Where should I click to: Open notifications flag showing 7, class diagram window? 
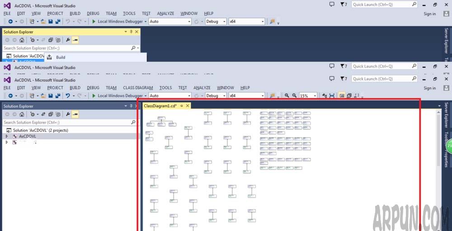(344, 79)
